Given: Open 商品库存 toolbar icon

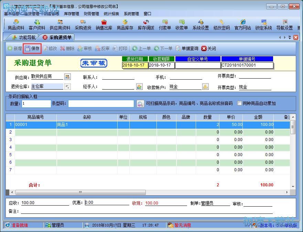Looking at the screenshot, I should [x=125, y=25].
